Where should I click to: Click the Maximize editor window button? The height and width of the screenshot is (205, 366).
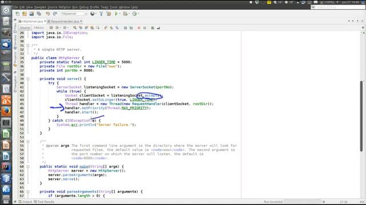point(362,21)
